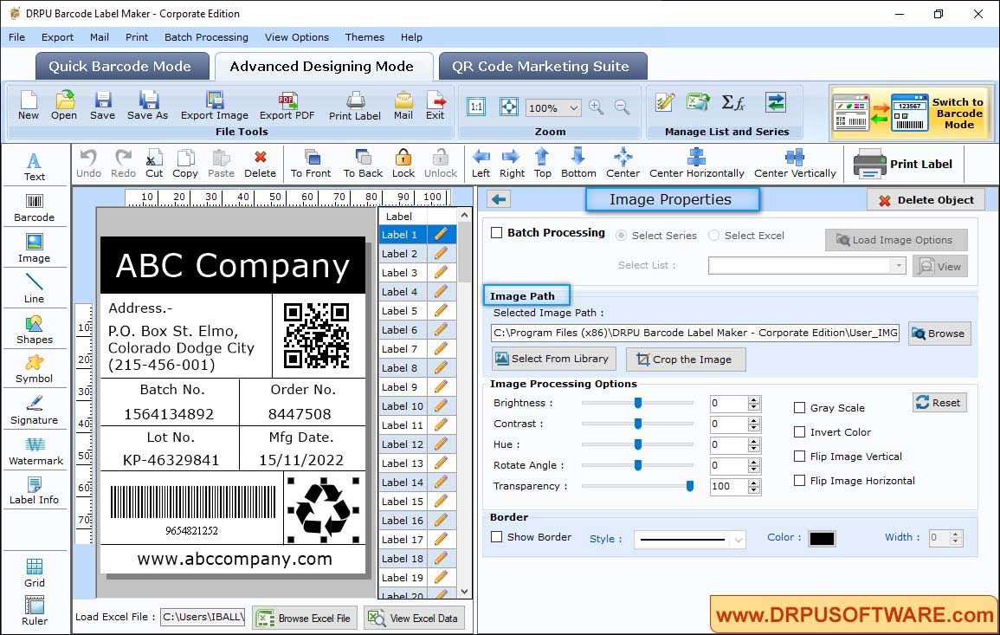Adjust the Contrast value spinner

click(754, 424)
